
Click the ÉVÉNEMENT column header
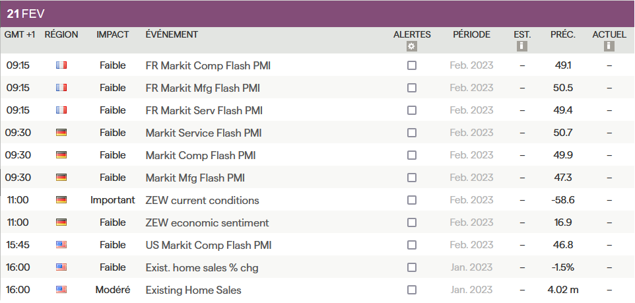tap(172, 34)
